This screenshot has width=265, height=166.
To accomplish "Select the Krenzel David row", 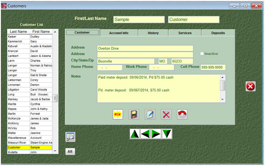I will pos(30,51).
